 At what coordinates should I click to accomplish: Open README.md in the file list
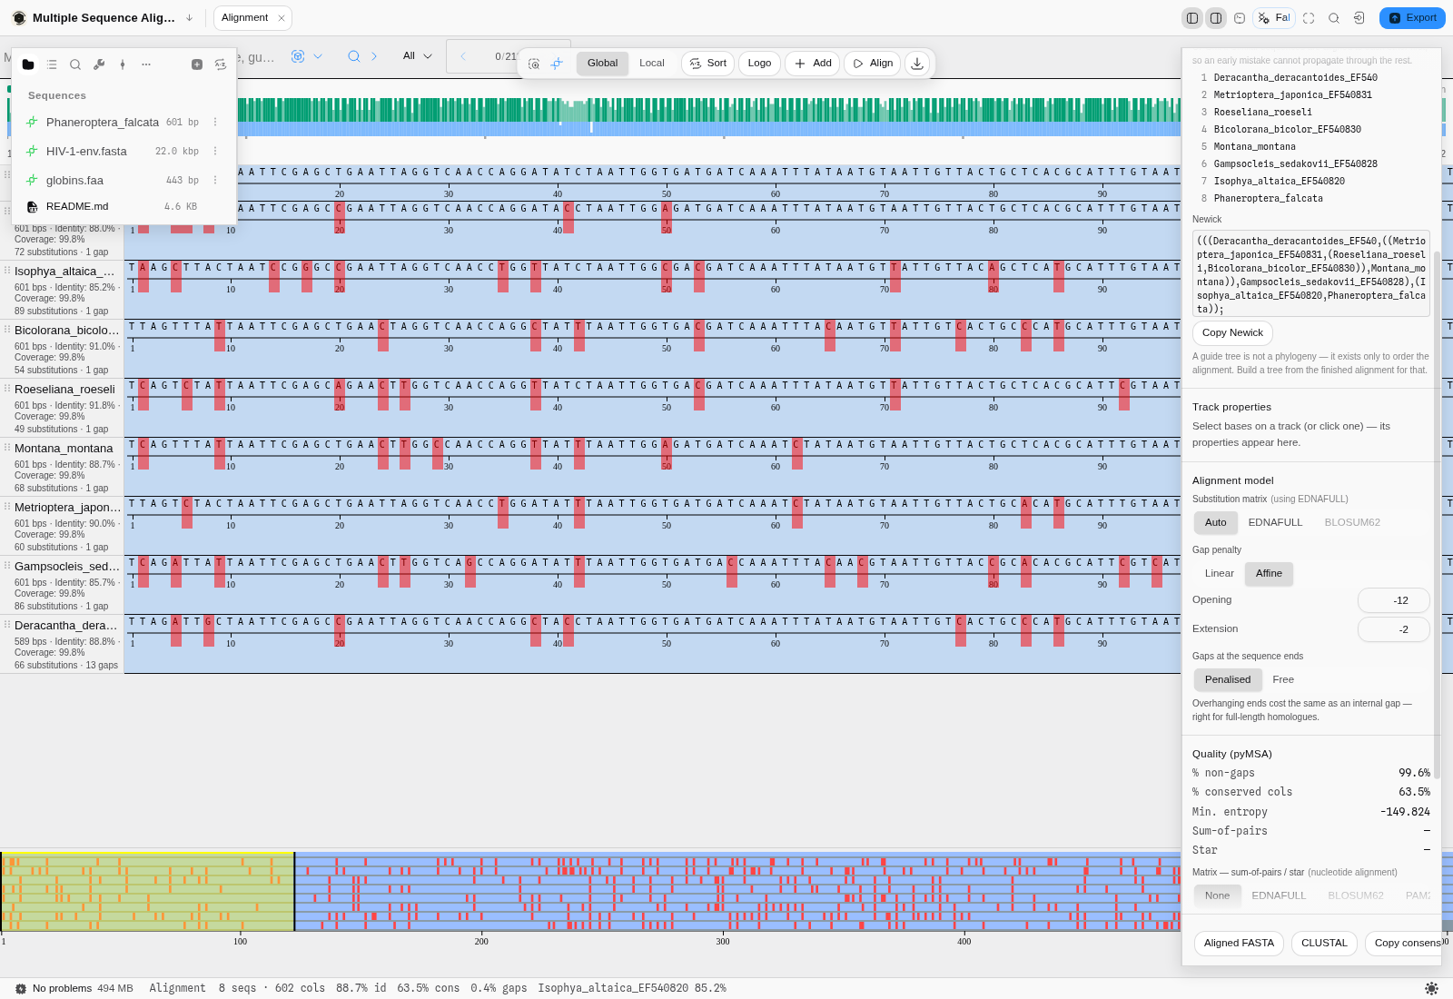point(124,206)
